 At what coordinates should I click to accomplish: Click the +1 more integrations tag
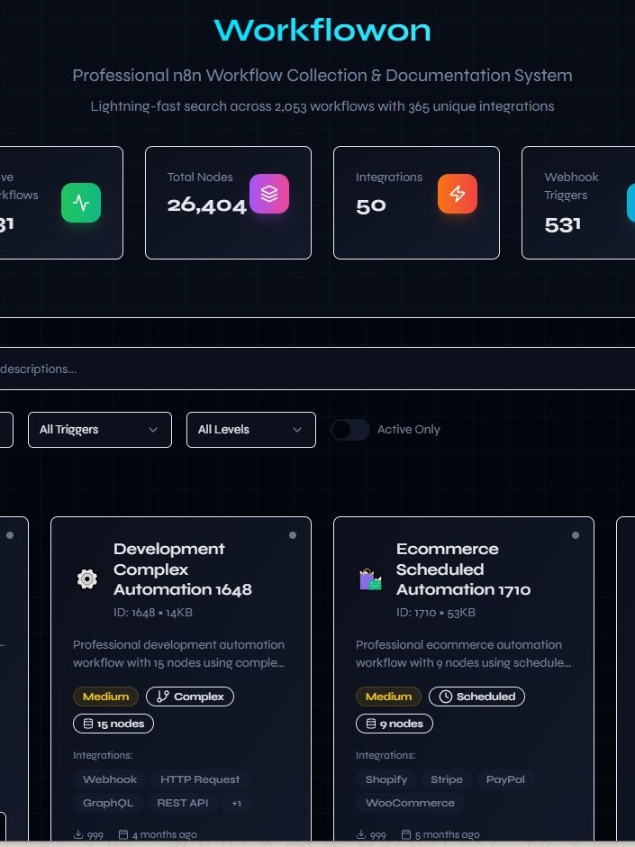237,803
